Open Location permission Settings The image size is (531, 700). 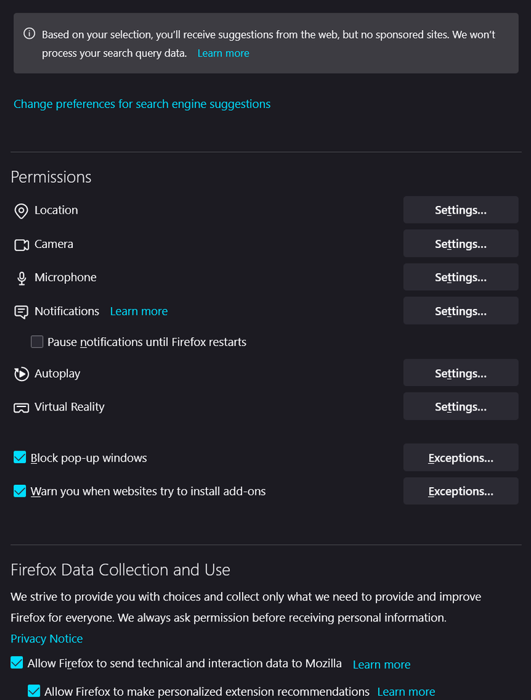coord(460,210)
